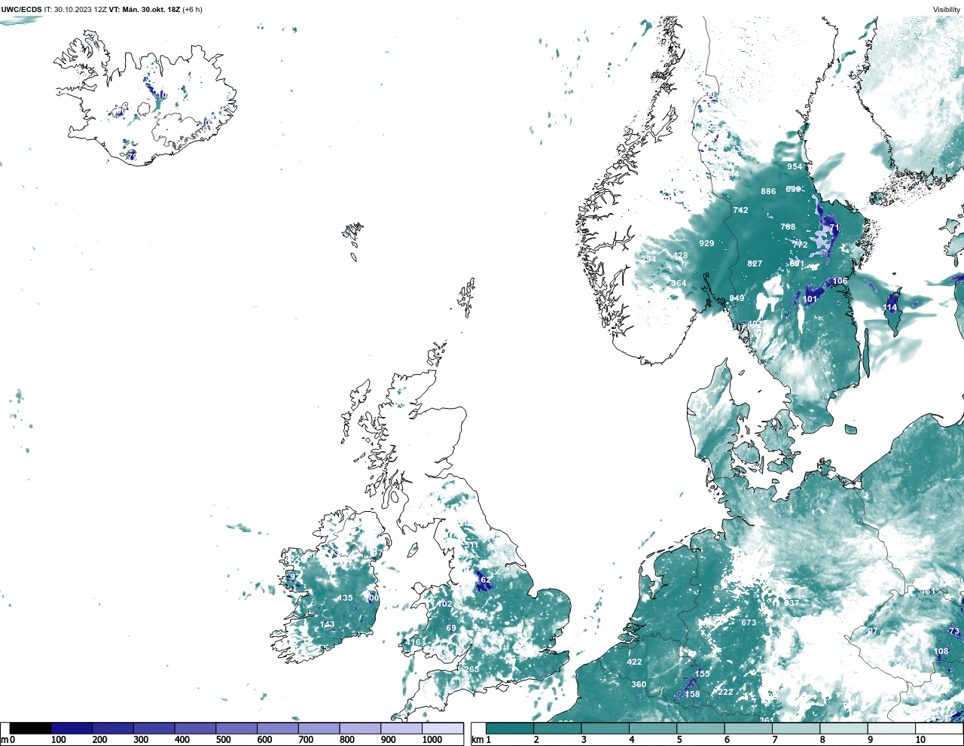Click the '428' visibility value on map

tap(680, 255)
